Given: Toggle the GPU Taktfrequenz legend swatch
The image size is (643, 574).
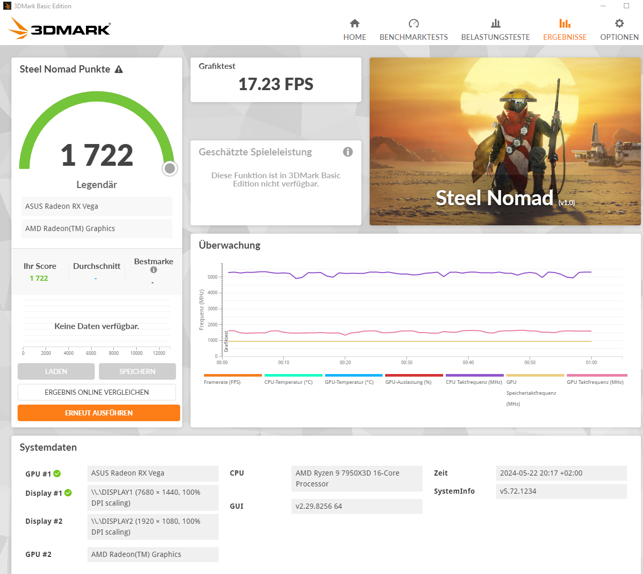Looking at the screenshot, I should (x=597, y=375).
